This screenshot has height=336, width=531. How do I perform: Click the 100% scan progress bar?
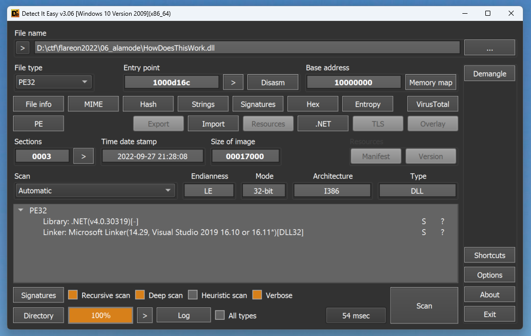[x=101, y=316]
